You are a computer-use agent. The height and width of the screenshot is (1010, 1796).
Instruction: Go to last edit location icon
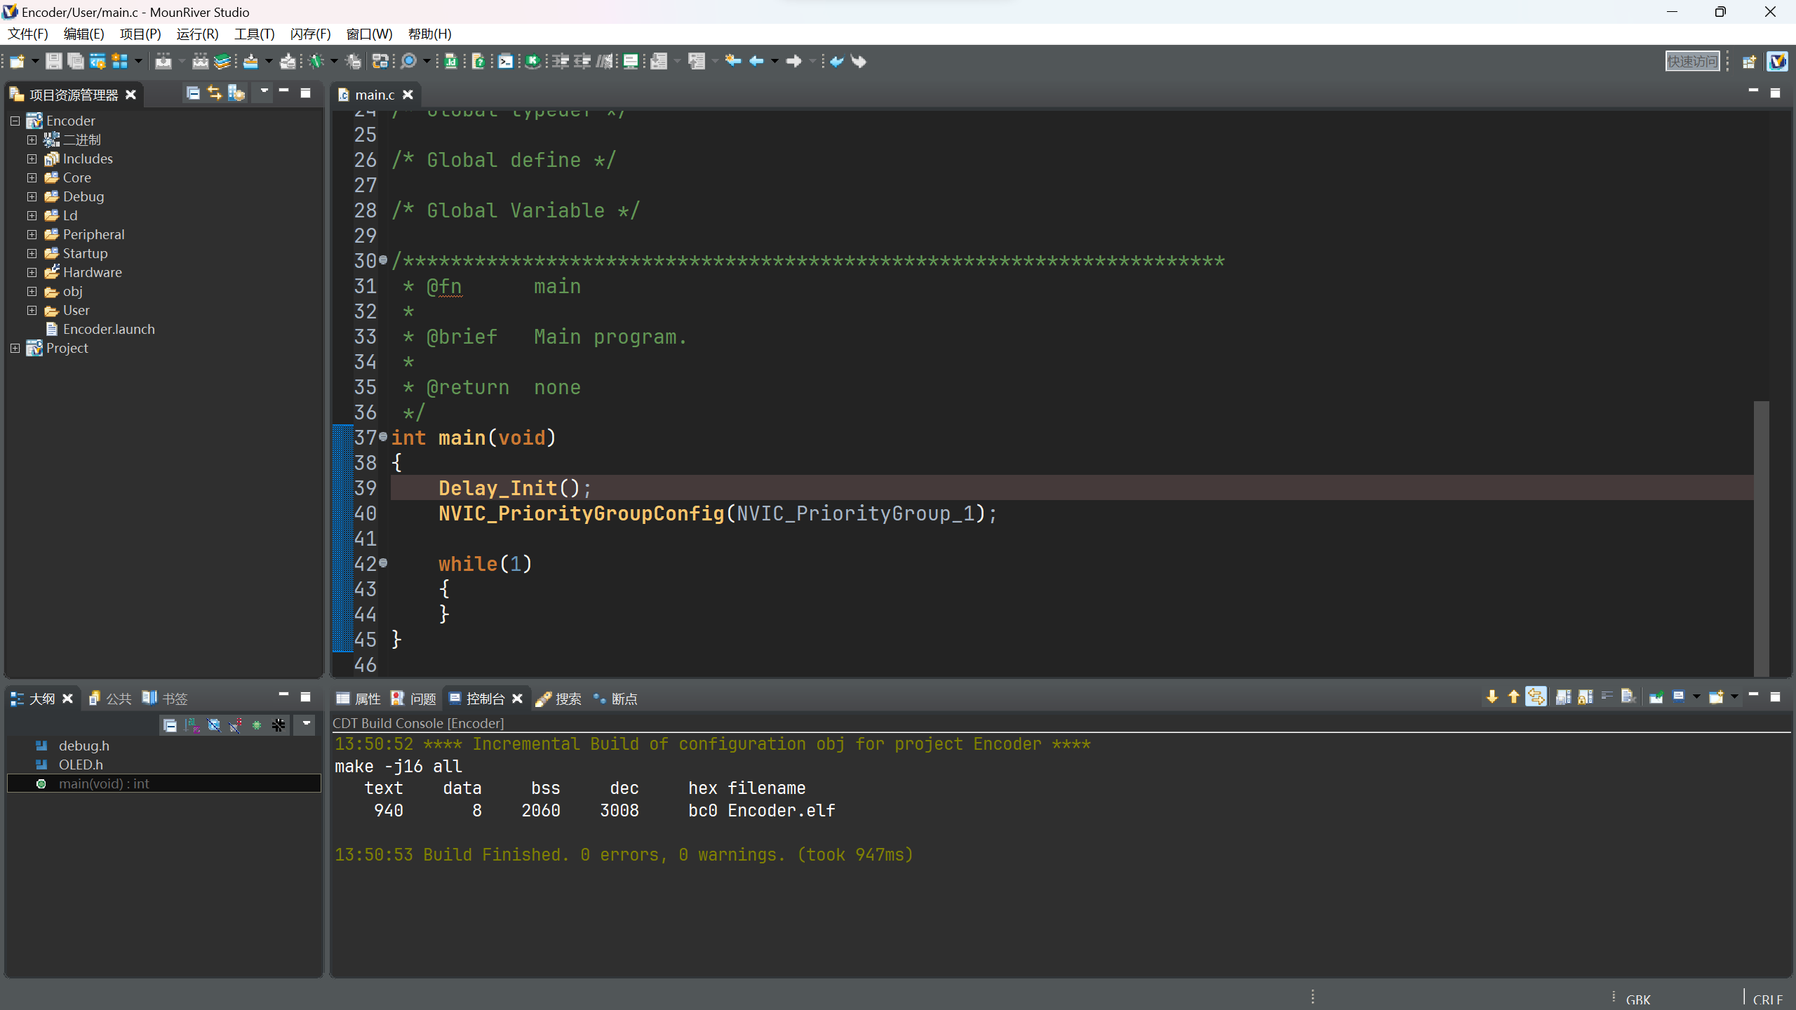pos(733,62)
